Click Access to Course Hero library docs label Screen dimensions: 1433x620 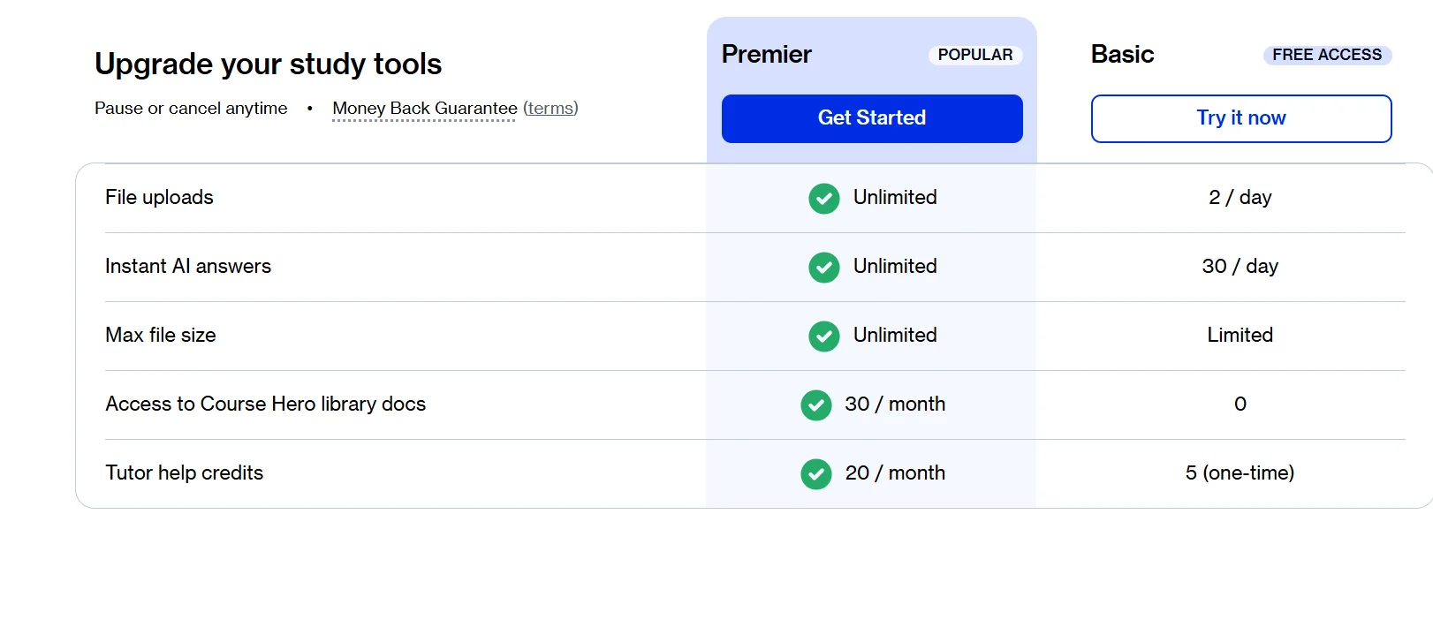pos(265,404)
